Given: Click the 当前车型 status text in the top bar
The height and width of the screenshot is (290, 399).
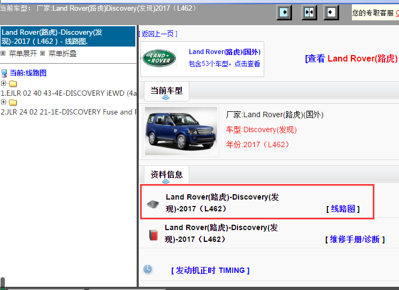Looking at the screenshot, I should point(99,8).
